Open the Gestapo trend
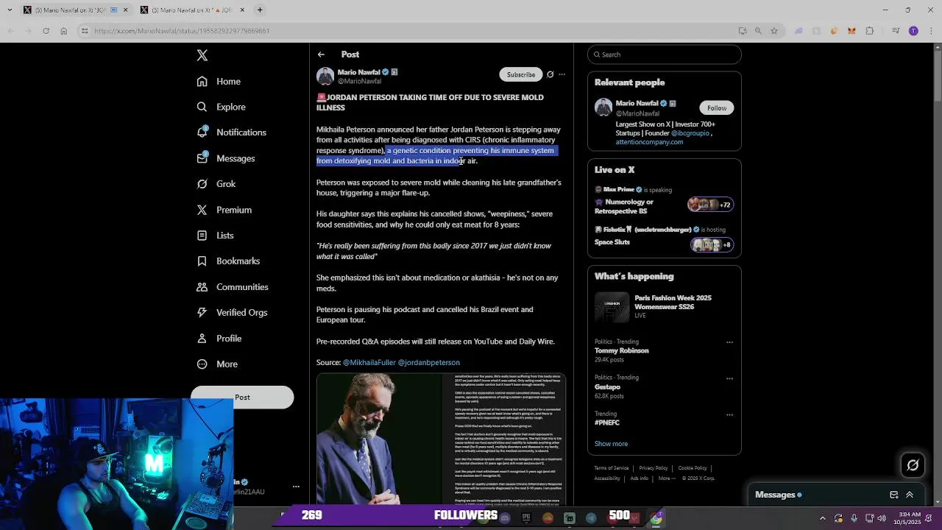 [x=608, y=386]
